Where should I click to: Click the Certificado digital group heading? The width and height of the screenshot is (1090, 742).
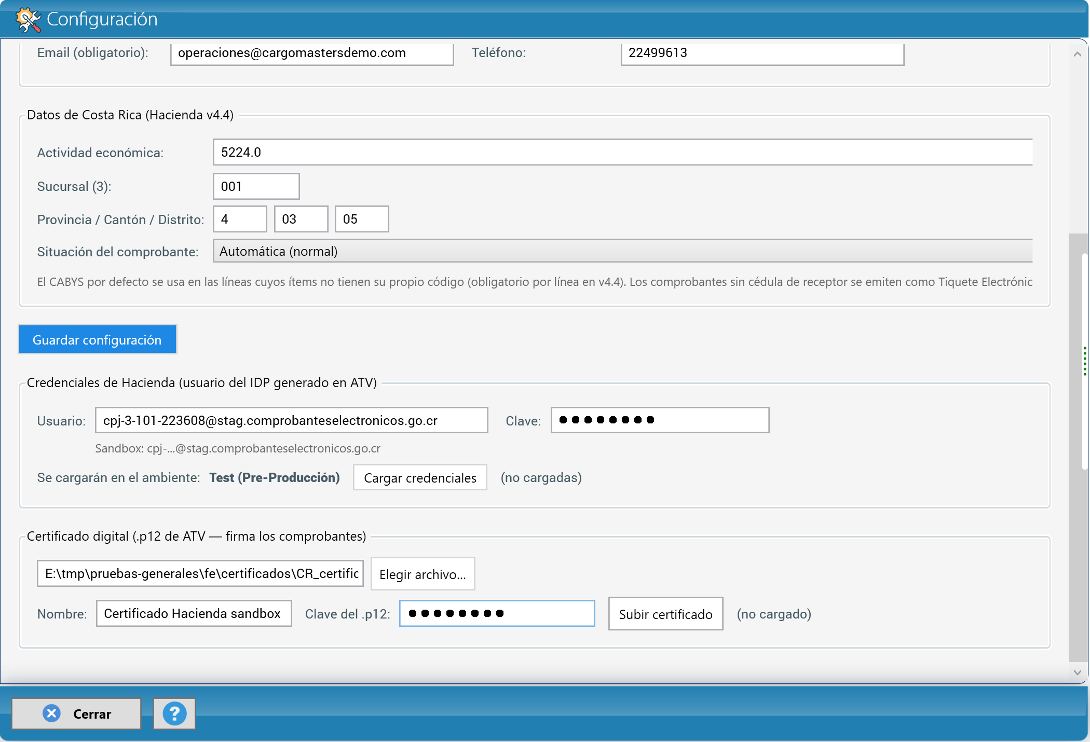(x=196, y=536)
